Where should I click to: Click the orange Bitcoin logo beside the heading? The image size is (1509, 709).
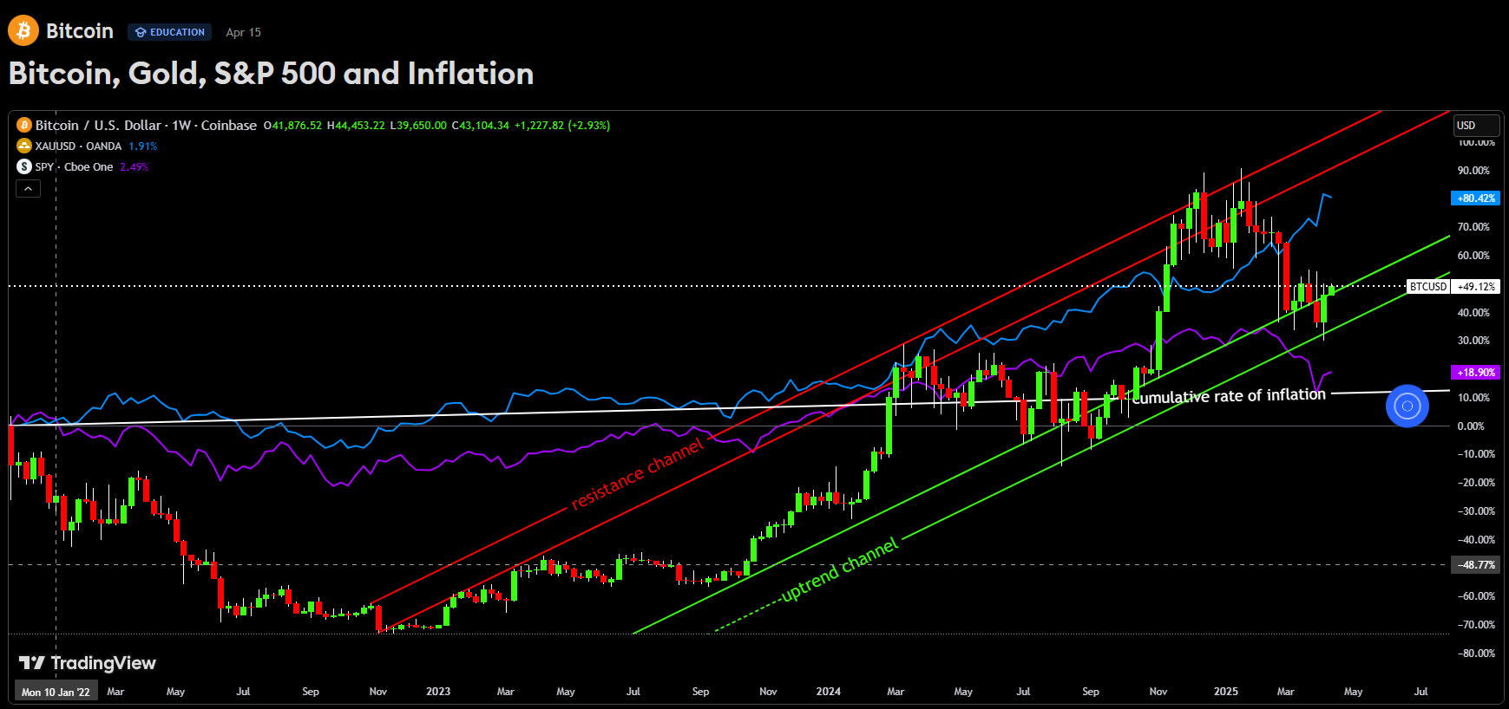tap(23, 31)
